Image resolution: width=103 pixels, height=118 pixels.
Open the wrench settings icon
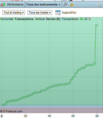point(65,4)
